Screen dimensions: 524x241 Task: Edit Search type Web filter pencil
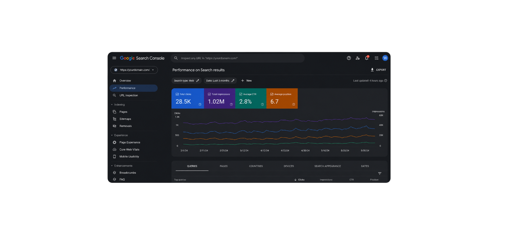(x=198, y=81)
